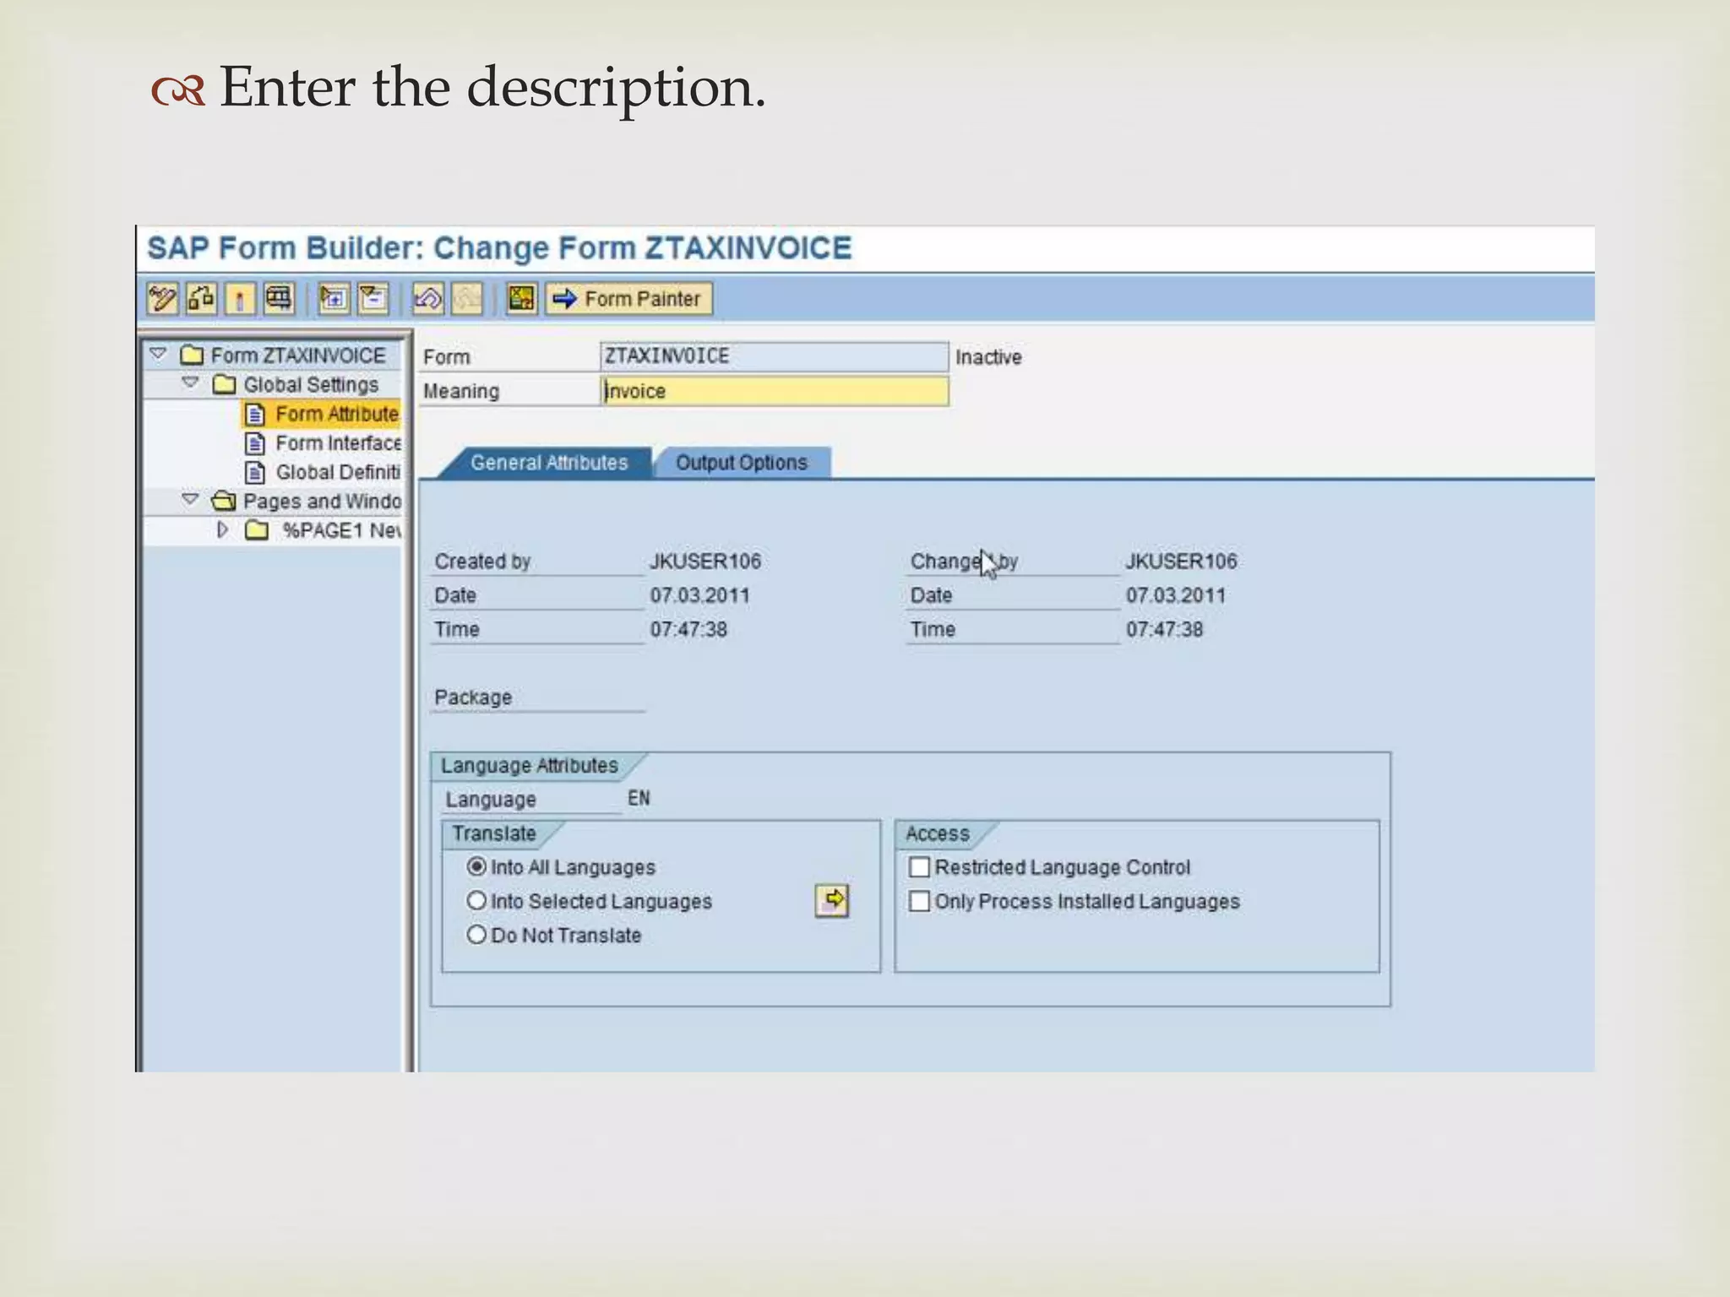Click the Test form icon
1730x1297 pixels.
click(279, 299)
